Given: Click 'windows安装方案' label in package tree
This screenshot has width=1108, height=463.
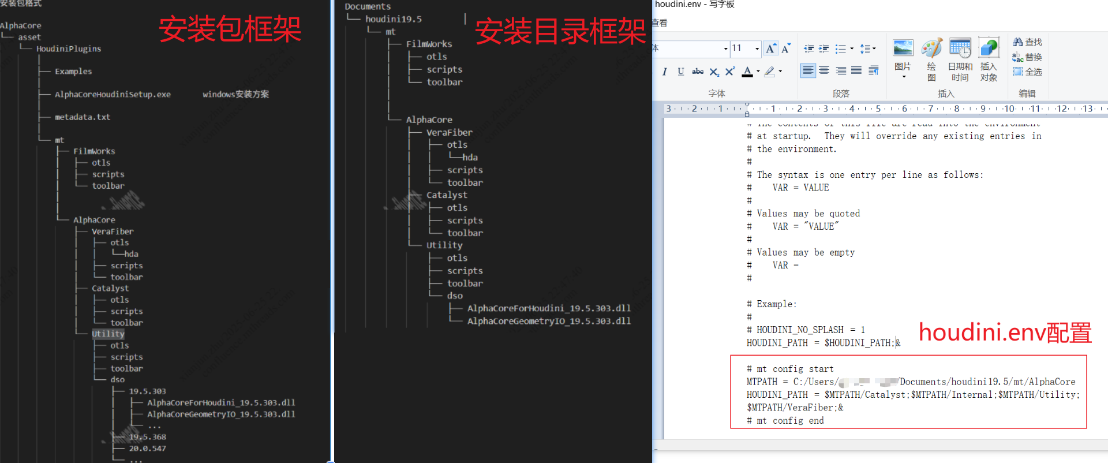Looking at the screenshot, I should (235, 94).
